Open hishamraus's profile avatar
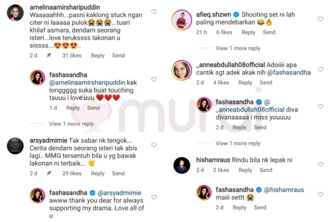The height and width of the screenshot is (222, 333). 181,165
